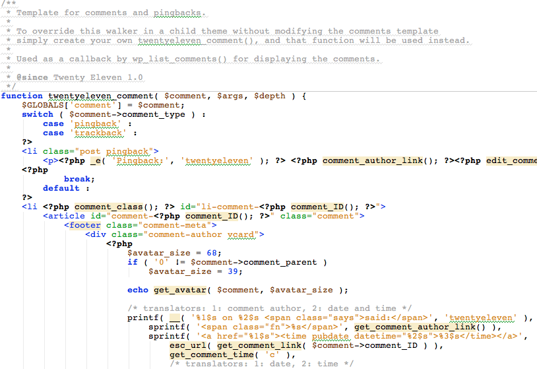
Task: Click the <article tag
Action: [64, 217]
